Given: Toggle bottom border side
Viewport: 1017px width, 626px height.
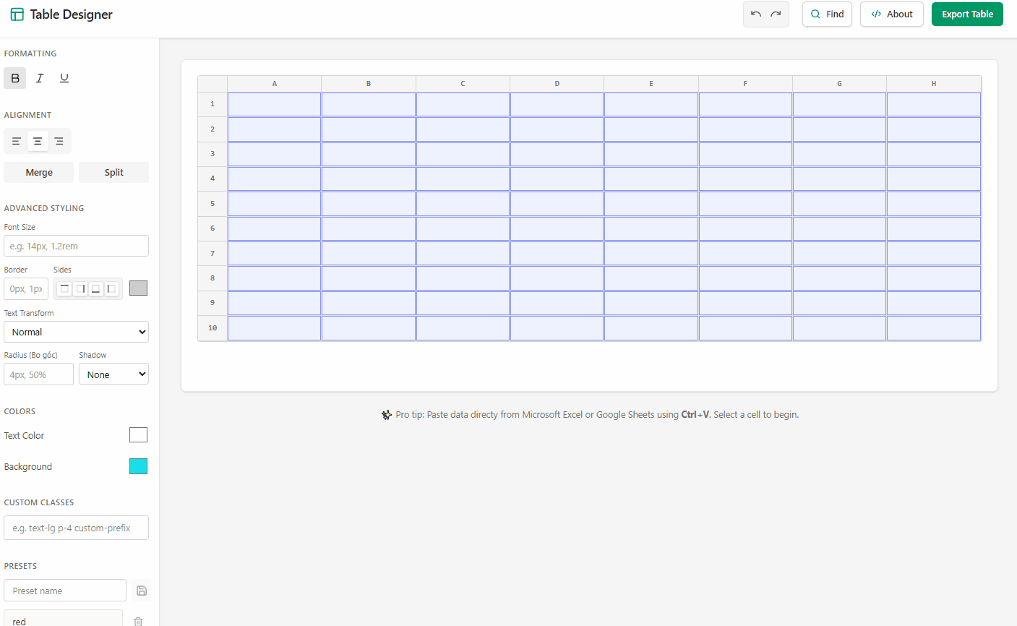Looking at the screenshot, I should click(x=95, y=288).
